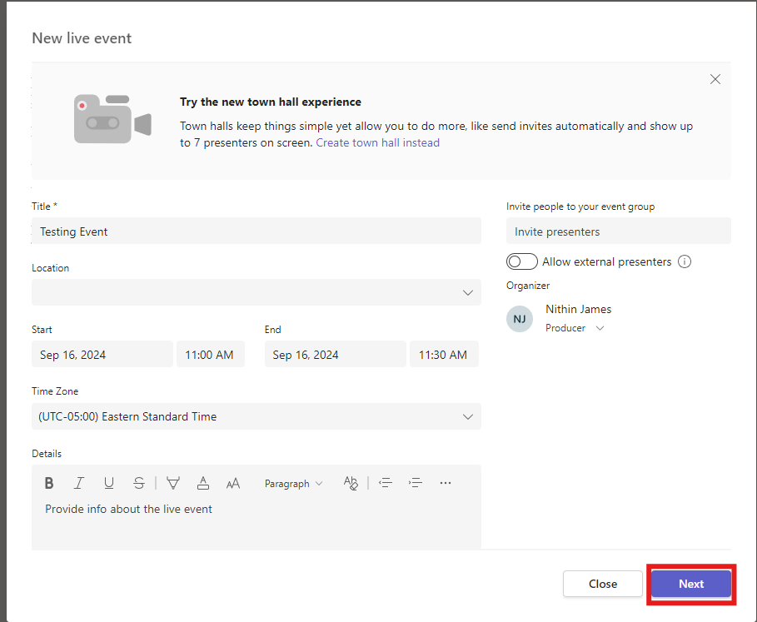Pick the End date Sep 16, 2024
This screenshot has width=757, height=622.
pos(336,355)
